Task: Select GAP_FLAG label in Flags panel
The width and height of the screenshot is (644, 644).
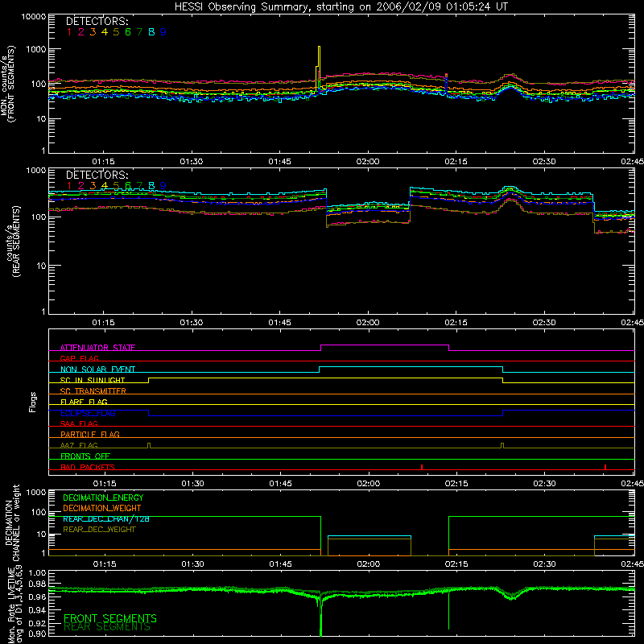Action: click(x=79, y=358)
